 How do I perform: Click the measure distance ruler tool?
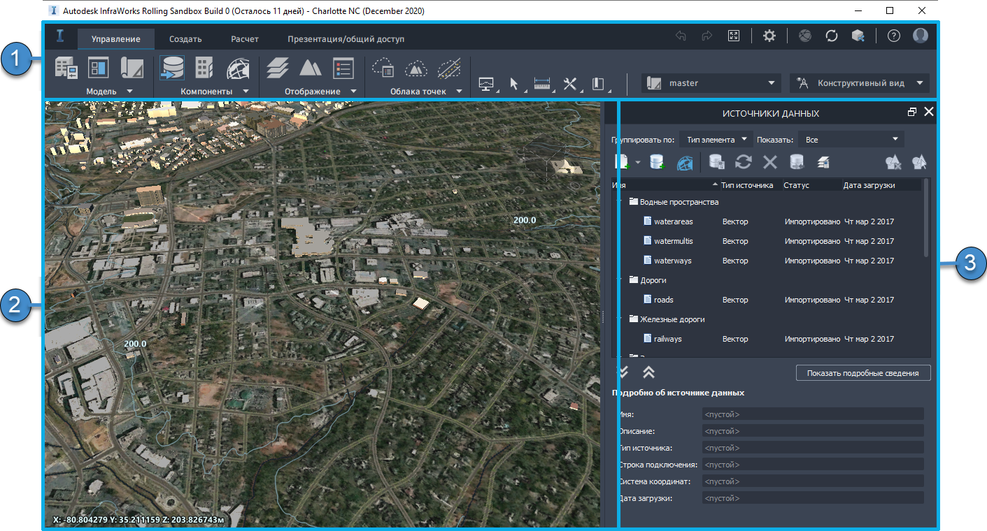click(x=542, y=84)
